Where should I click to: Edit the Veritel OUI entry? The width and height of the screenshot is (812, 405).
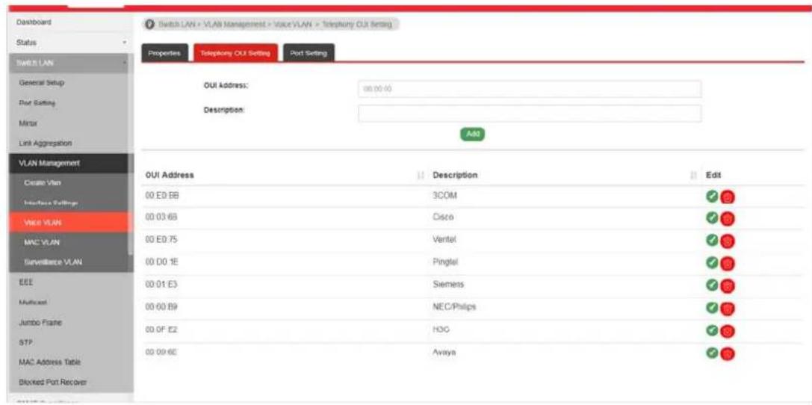[x=712, y=241]
